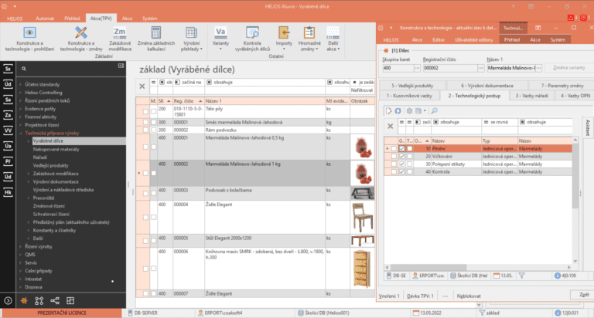Select the Sa sidebar module icon
Viewport: 594px width, 318px height.
(8, 100)
